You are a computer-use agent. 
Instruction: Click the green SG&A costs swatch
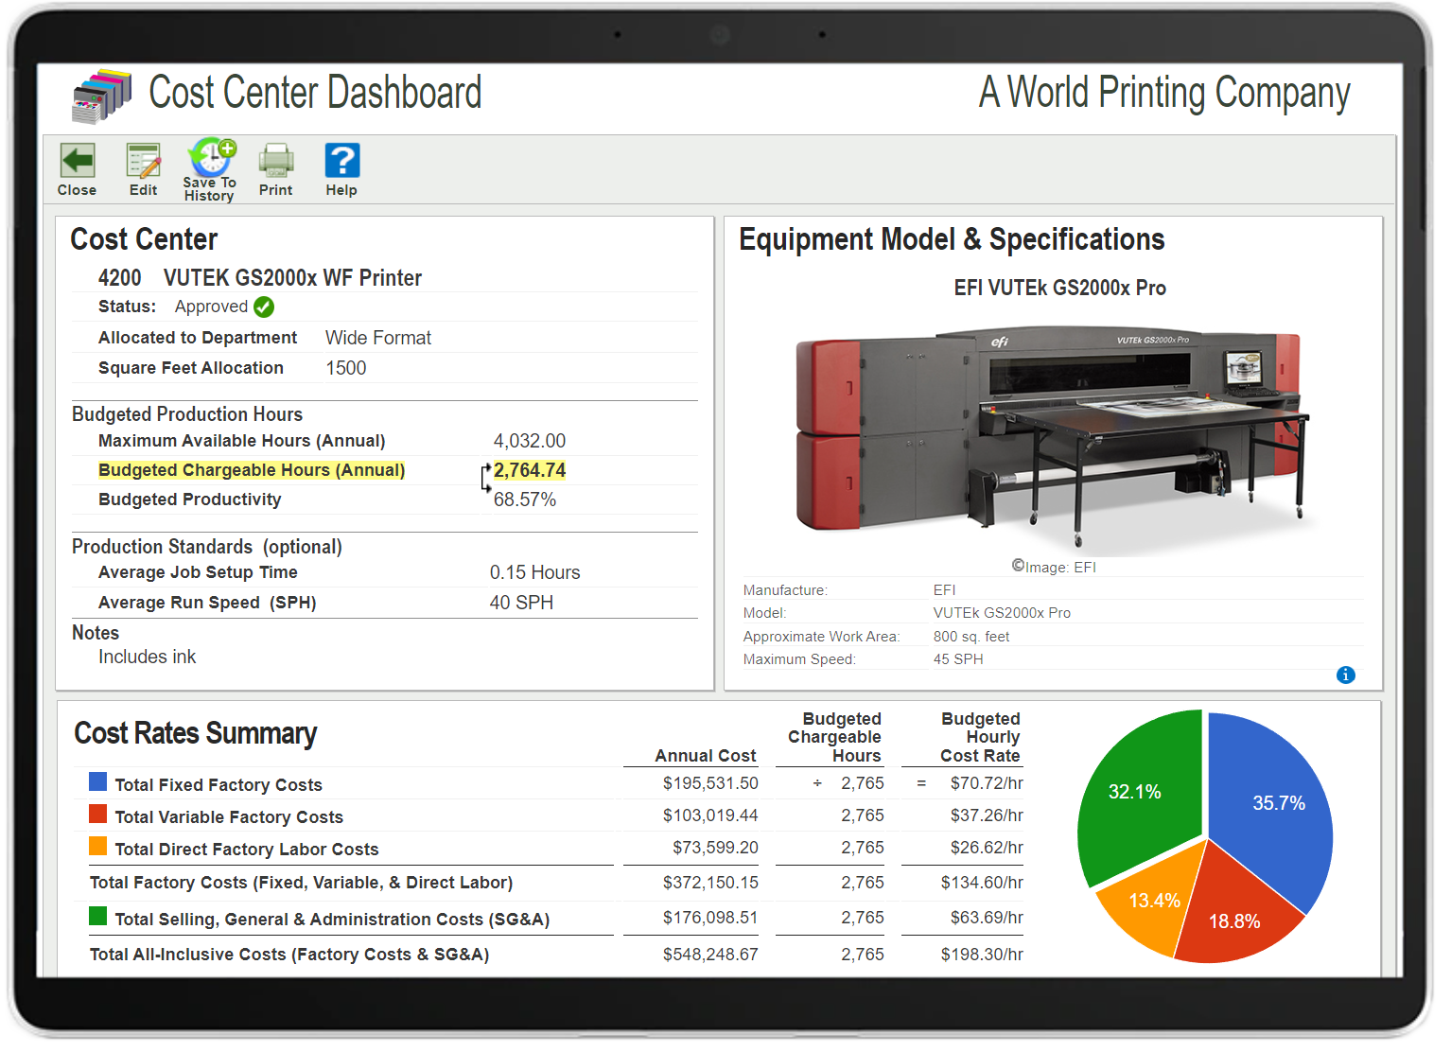pos(97,916)
